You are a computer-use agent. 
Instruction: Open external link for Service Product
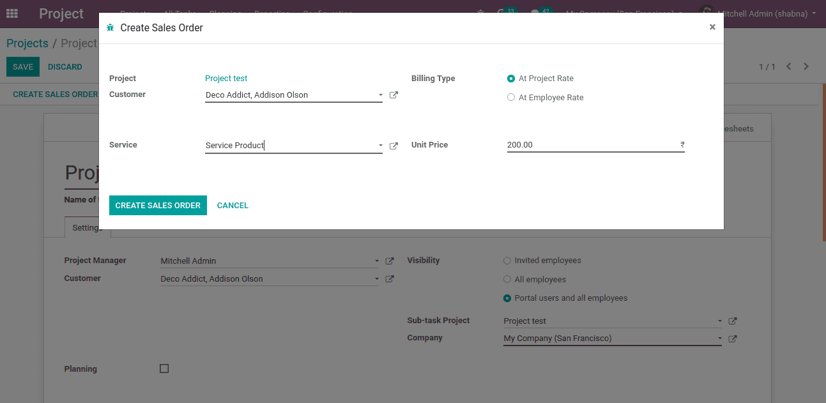394,146
